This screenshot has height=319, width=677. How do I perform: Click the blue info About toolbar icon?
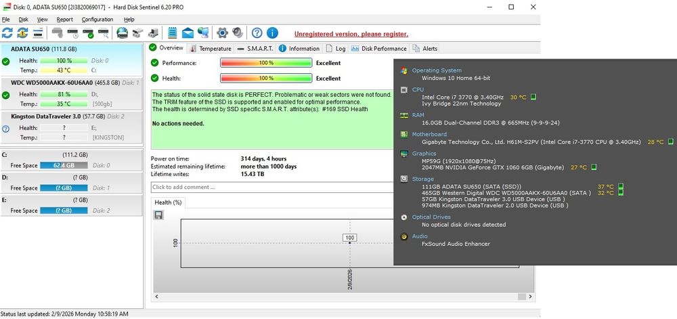click(x=272, y=33)
